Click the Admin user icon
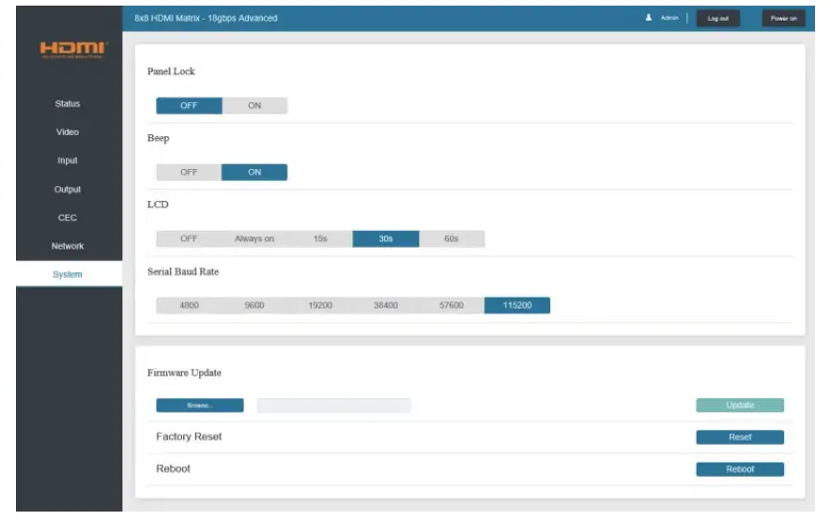Image resolution: width=831 pixels, height=520 pixels. coord(648,18)
